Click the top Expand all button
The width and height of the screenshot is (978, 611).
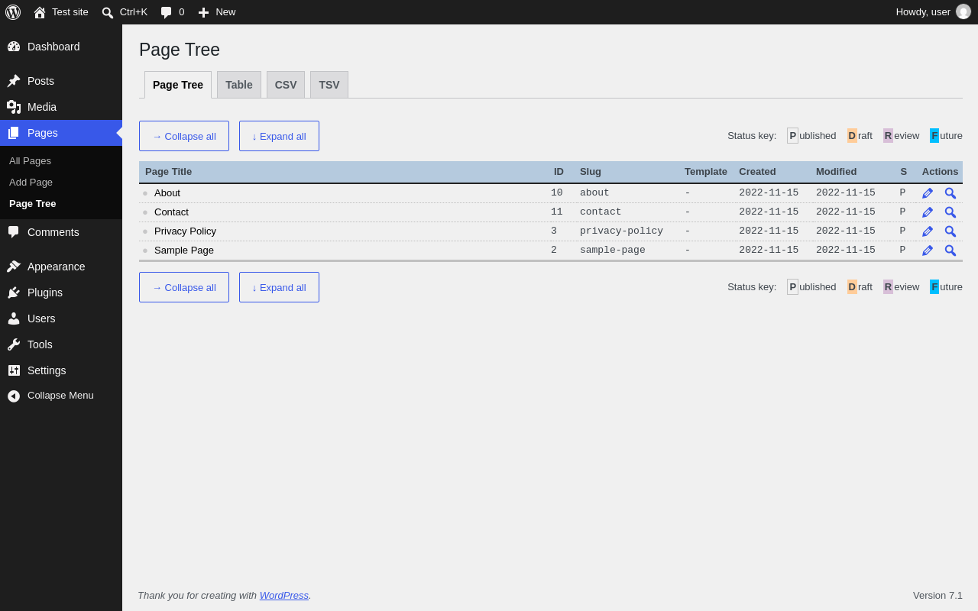pyautogui.click(x=279, y=136)
